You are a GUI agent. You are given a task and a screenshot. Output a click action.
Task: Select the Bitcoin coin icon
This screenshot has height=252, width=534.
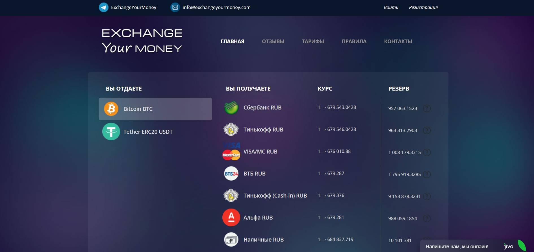coord(111,109)
